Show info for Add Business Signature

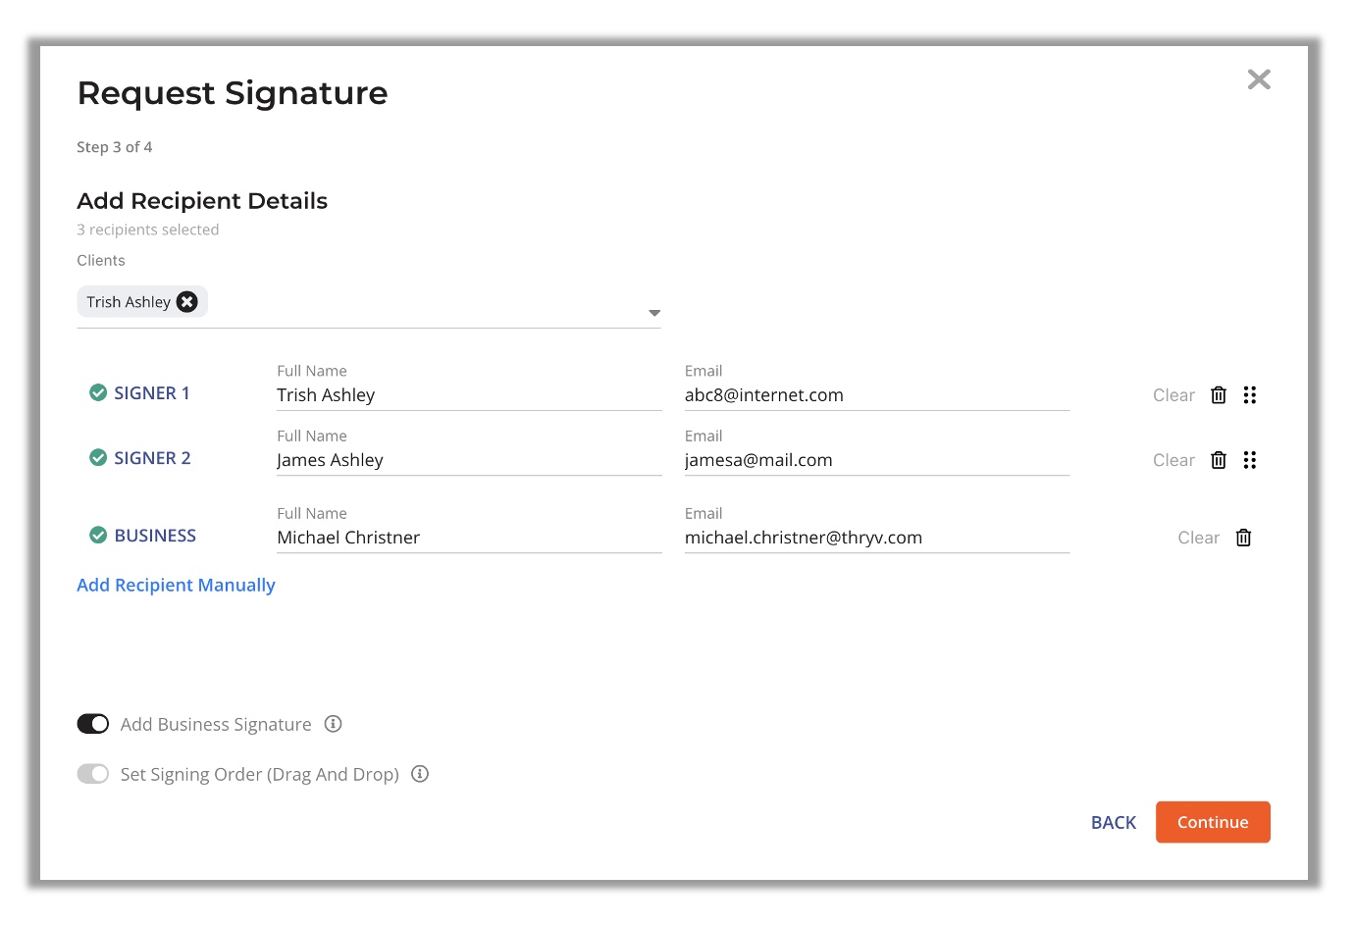point(334,724)
